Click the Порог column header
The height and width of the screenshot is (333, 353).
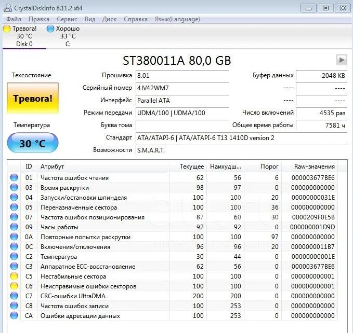(263, 166)
